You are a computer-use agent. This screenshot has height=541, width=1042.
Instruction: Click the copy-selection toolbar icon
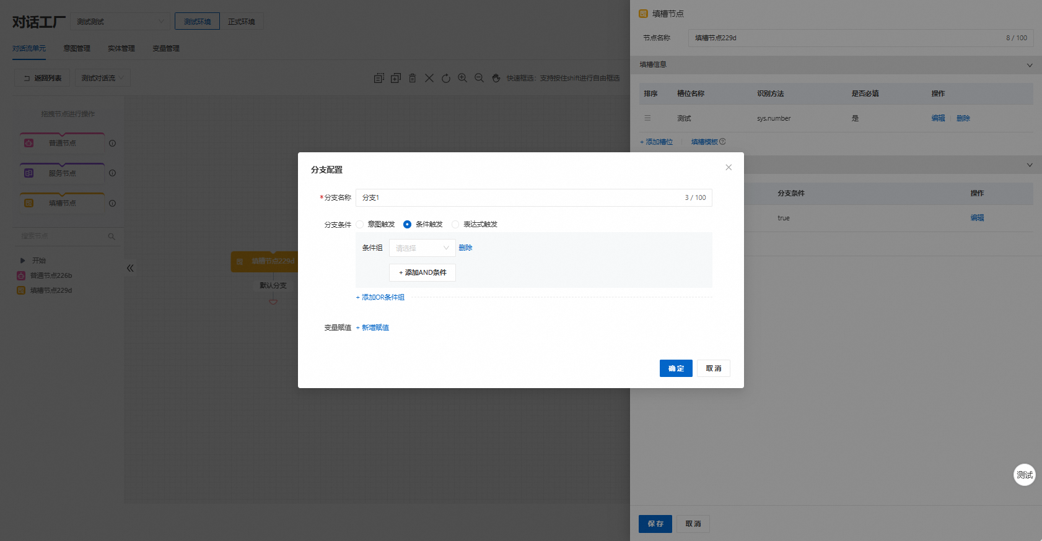[x=379, y=78]
